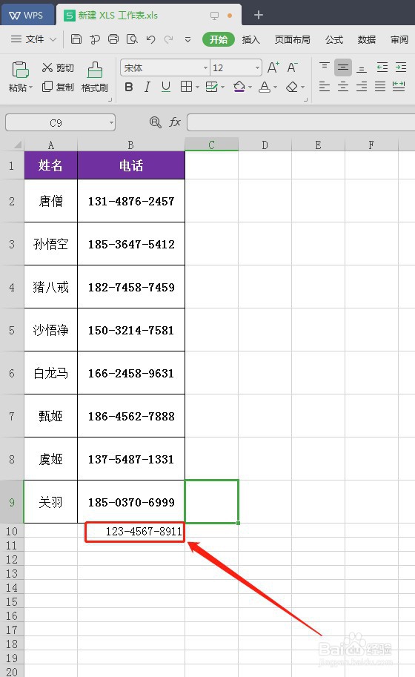Select the 新建 XLS 工作表.xls document tab
This screenshot has height=677, width=415.
(x=149, y=15)
